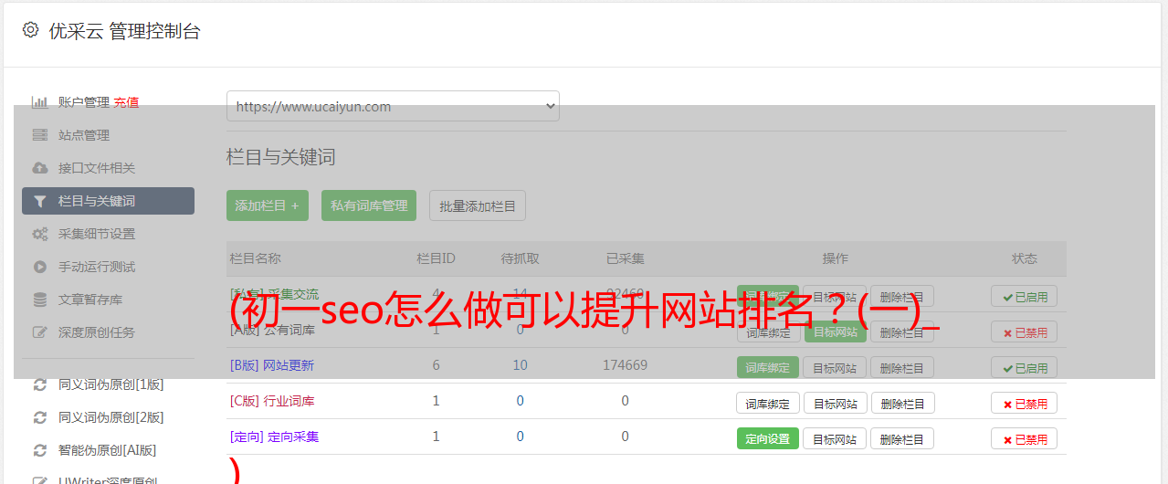The height and width of the screenshot is (484, 1168).
Task: Toggle the 已启用 status for 网站更新
Action: click(1025, 367)
